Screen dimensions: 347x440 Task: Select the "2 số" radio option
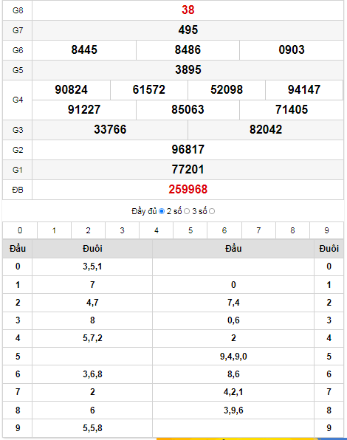point(187,211)
